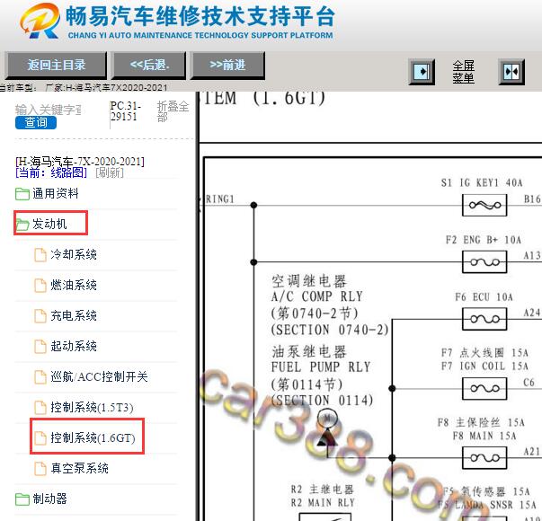
Task: Click the F2 ENG B+ 10A fuse symbol
Action: point(484,262)
